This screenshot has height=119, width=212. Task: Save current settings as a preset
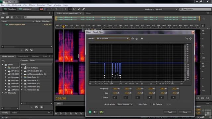point(132,39)
